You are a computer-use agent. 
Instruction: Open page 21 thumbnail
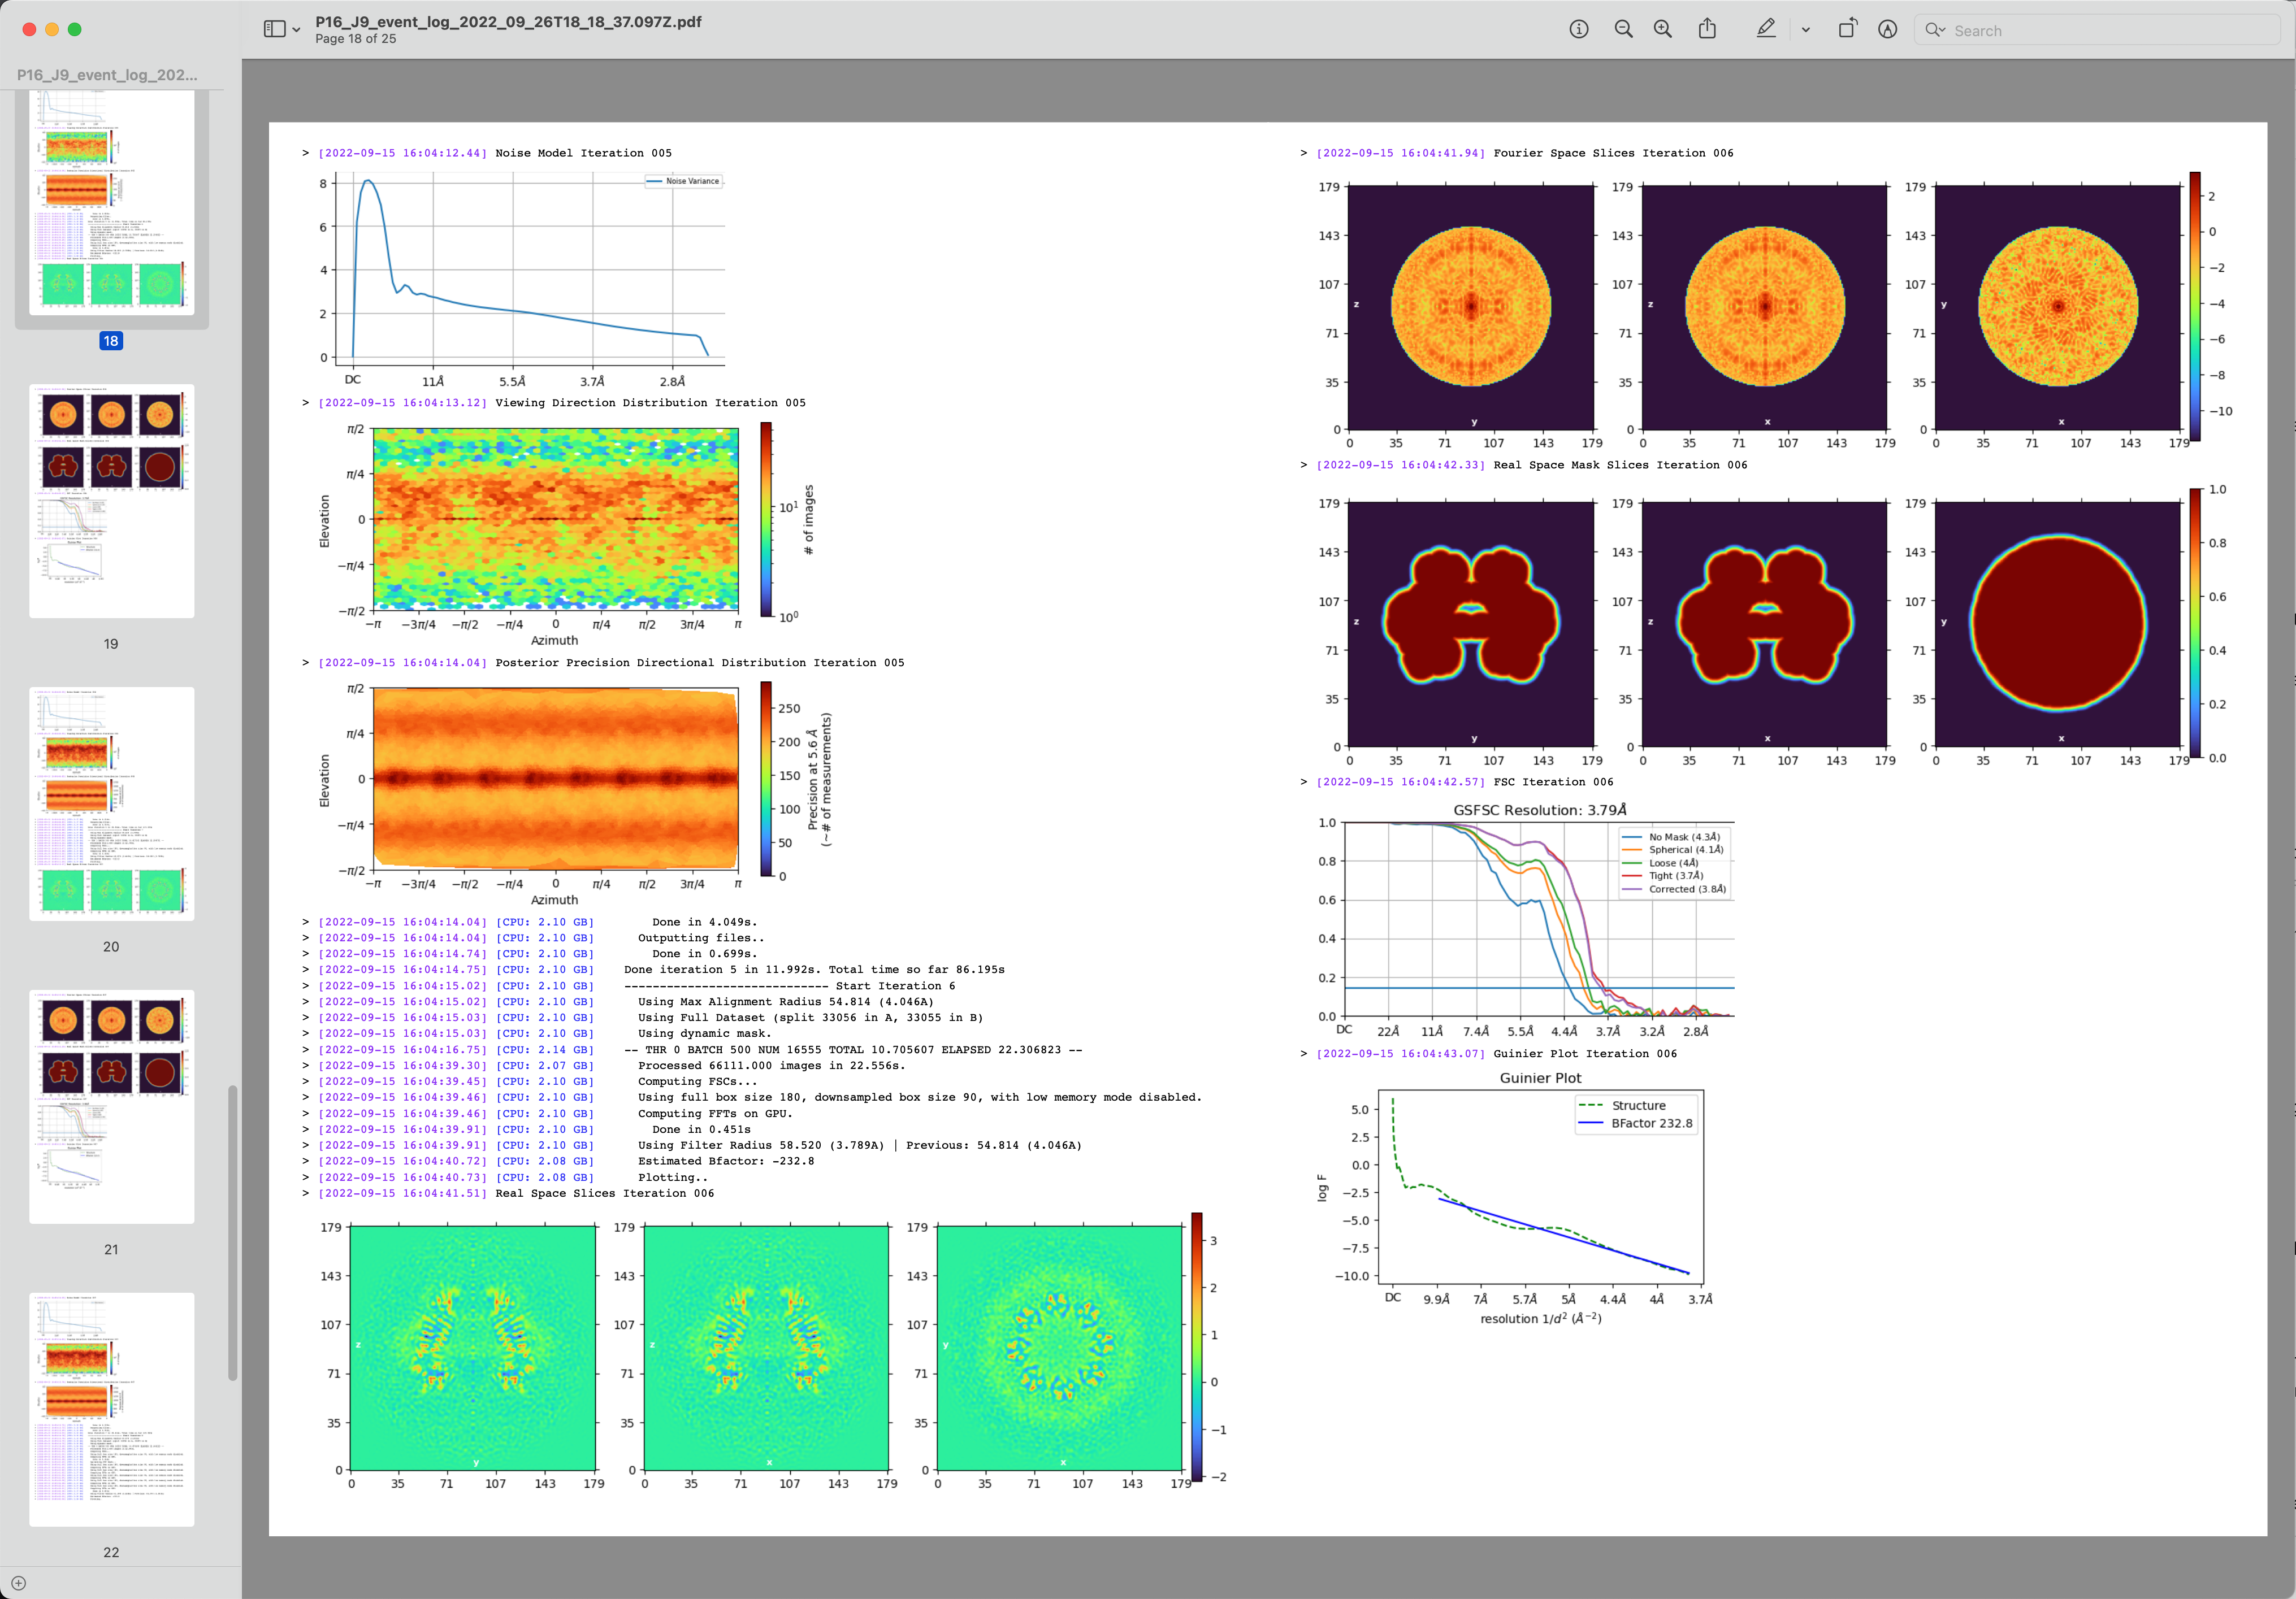[x=111, y=1106]
